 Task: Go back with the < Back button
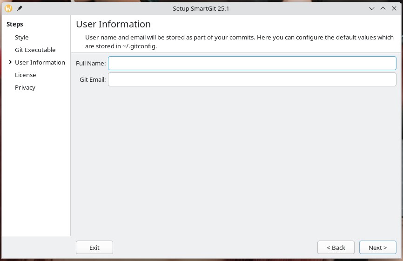point(336,248)
